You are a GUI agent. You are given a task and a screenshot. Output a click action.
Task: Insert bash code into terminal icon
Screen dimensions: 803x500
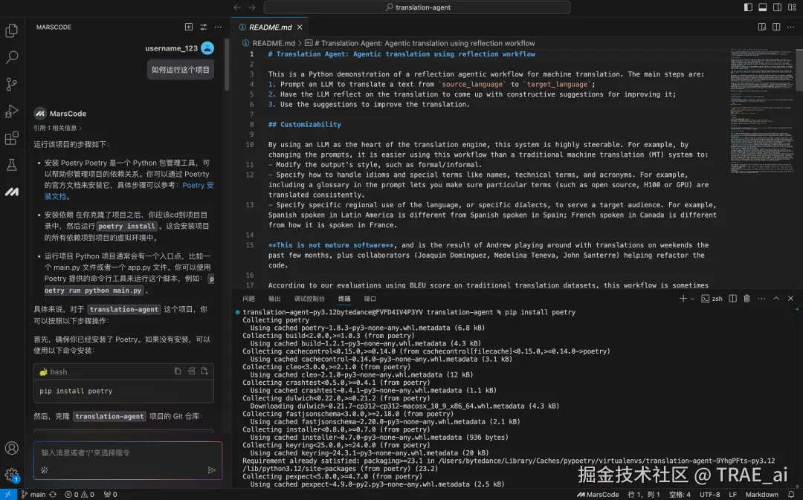point(191,371)
